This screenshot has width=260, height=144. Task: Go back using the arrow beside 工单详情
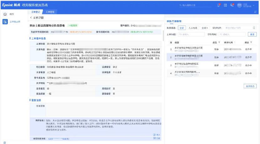[31, 17]
